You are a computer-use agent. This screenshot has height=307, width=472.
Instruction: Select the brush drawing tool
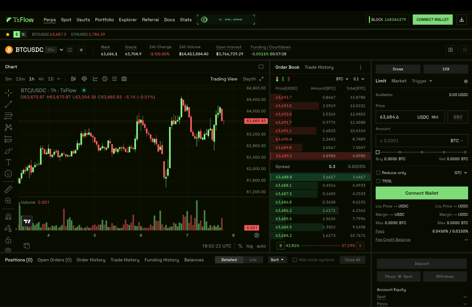pos(8,151)
